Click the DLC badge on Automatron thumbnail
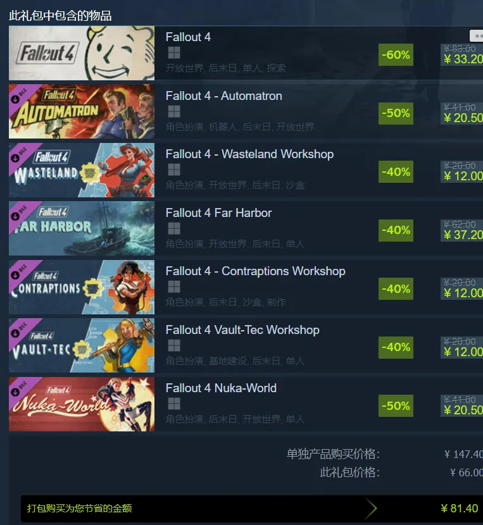483x525 pixels. click(20, 96)
